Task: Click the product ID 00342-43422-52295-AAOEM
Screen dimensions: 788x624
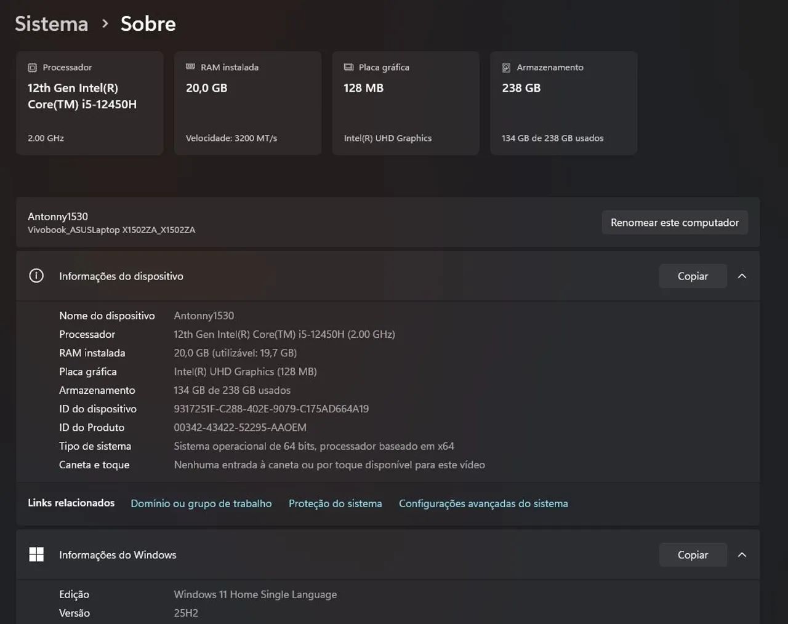Action: (x=240, y=427)
